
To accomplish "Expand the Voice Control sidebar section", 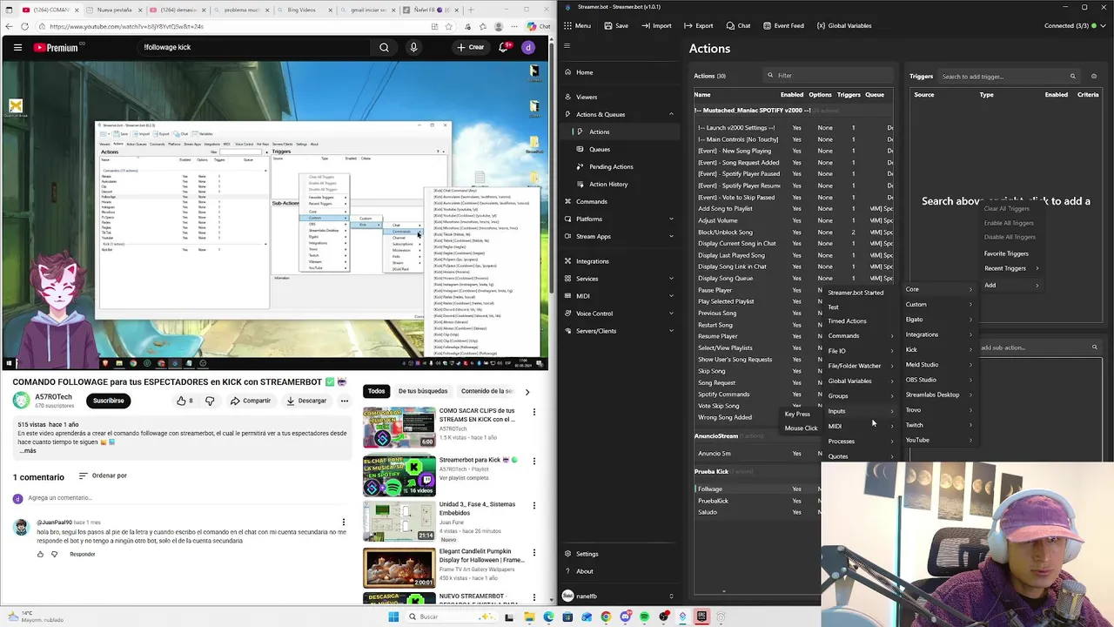I will click(x=671, y=313).
